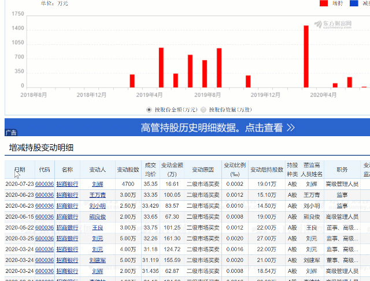This screenshot has width=370, height=281.
Task: Sort the table by 日期 column header
Action: (20, 170)
